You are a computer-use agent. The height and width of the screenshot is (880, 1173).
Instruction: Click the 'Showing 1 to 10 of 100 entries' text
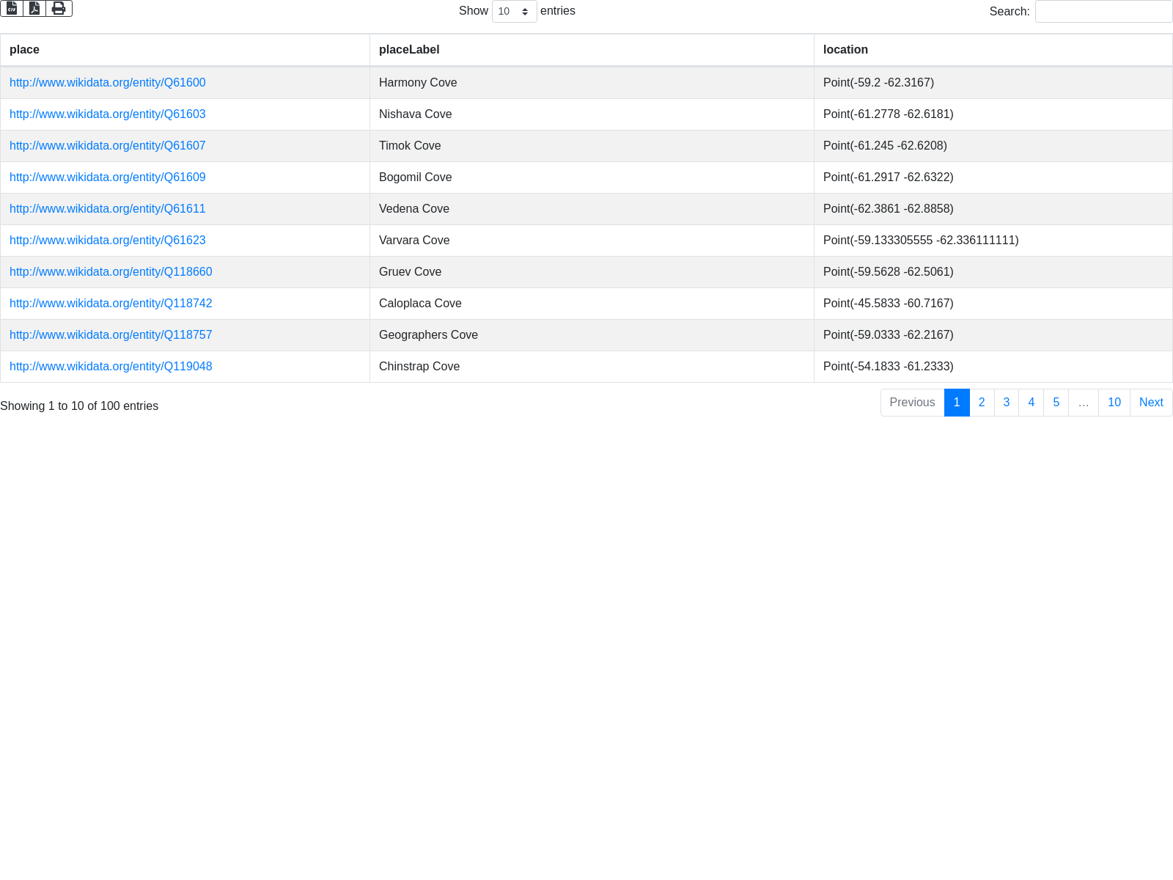(x=79, y=406)
